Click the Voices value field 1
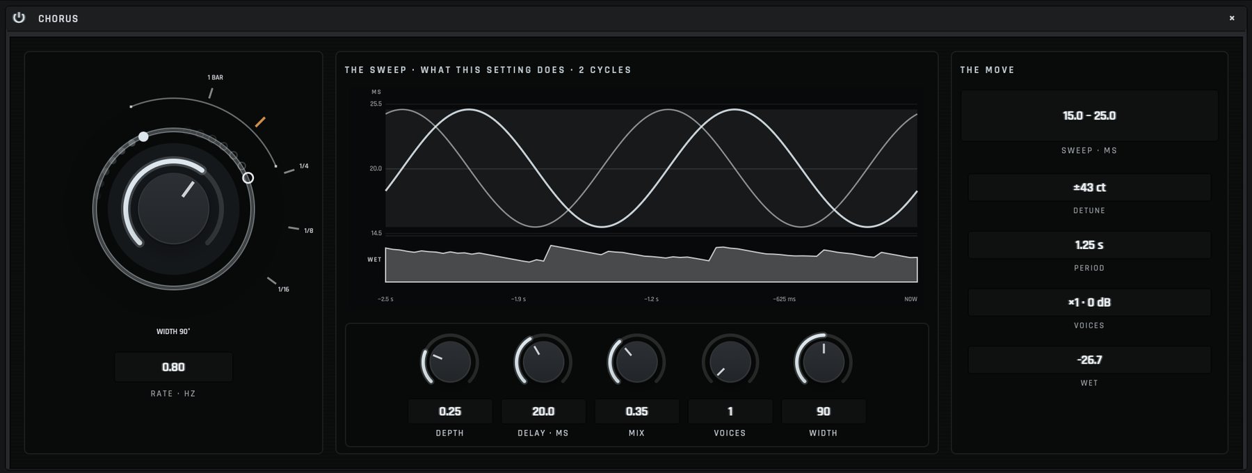1252x473 pixels. click(730, 411)
